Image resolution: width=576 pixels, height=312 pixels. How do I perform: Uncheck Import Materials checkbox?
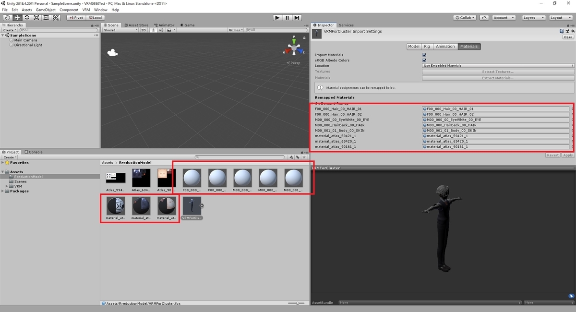[424, 55]
